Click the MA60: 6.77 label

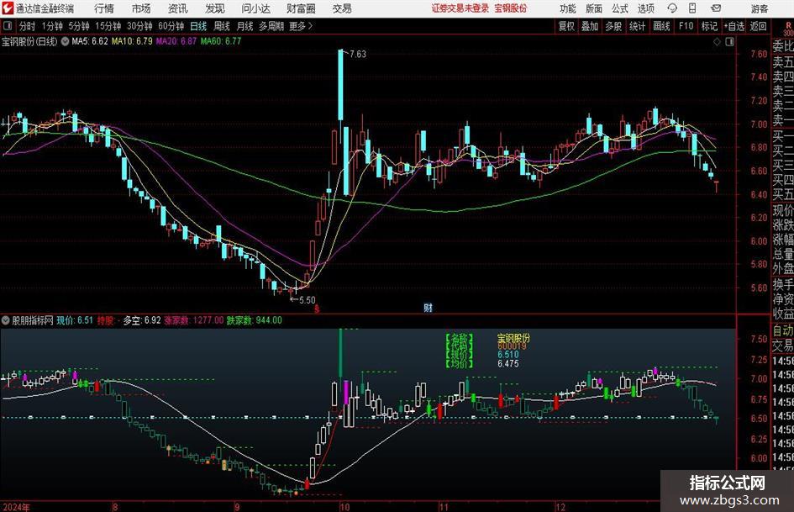221,41
